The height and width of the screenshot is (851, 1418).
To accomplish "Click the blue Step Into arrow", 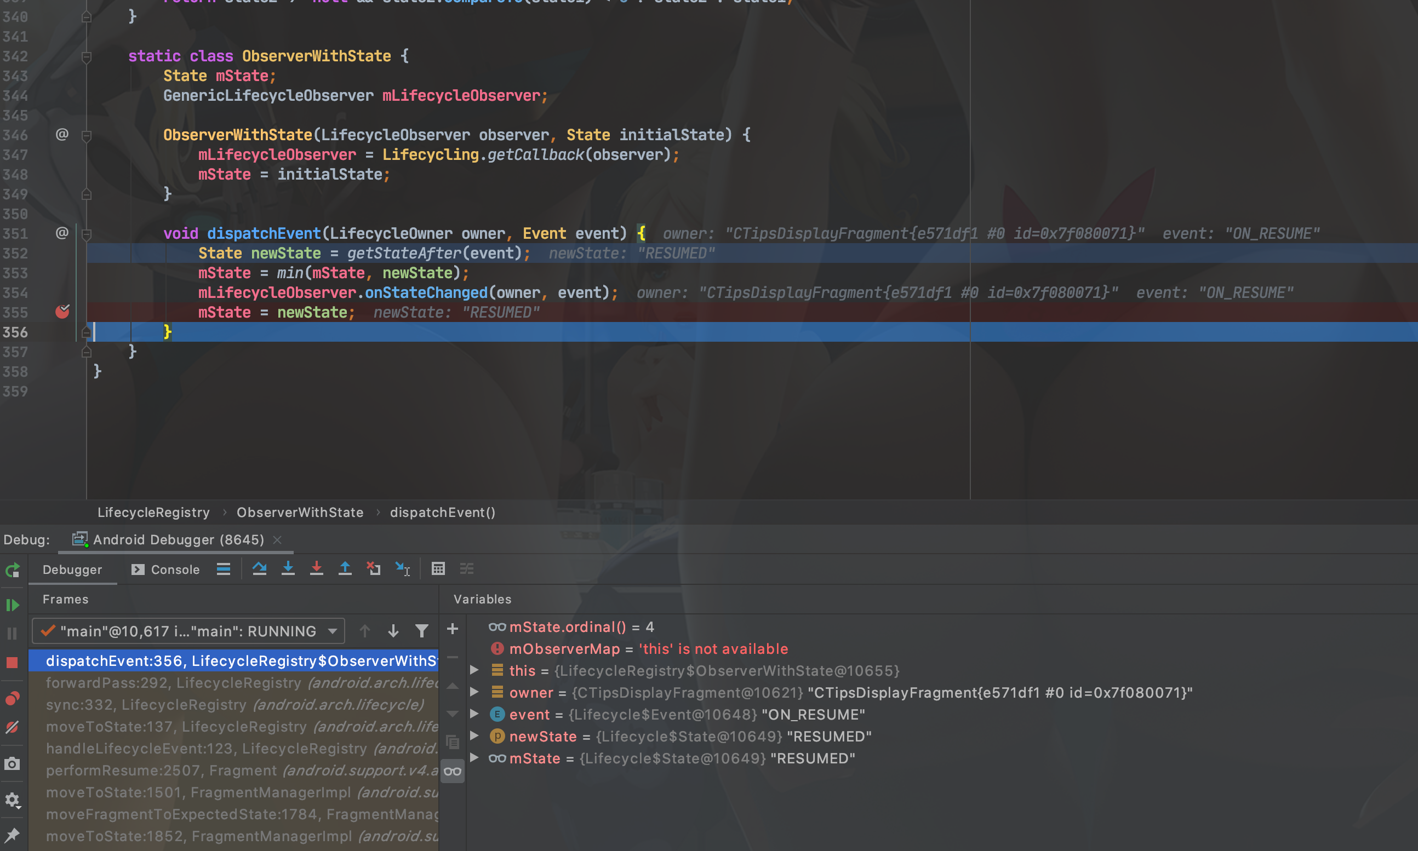I will coord(288,568).
